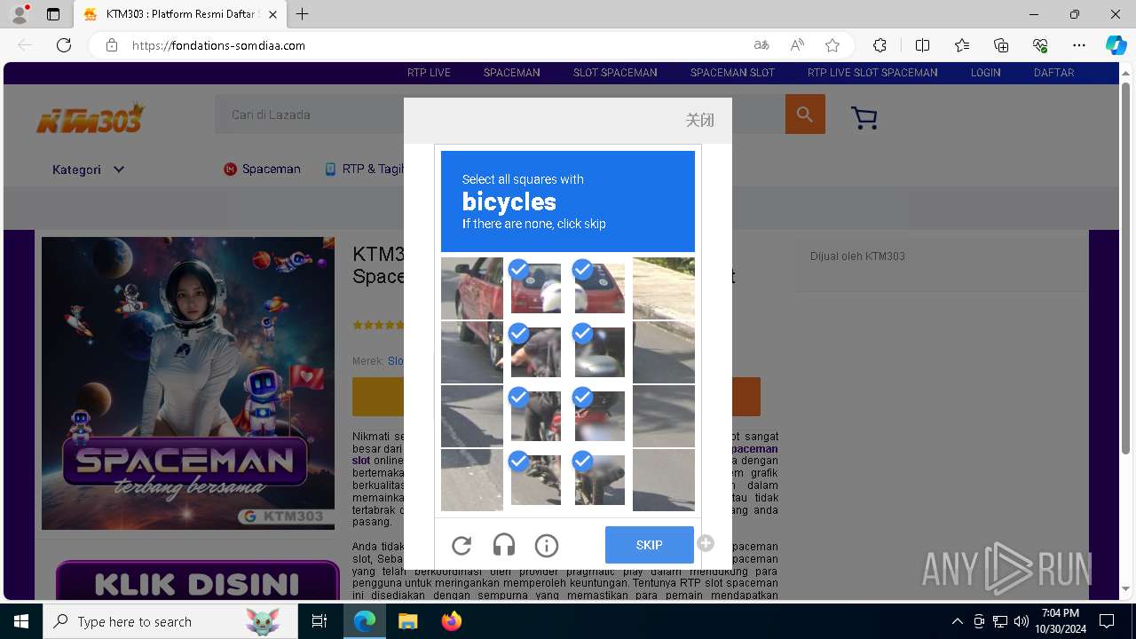Deselect third-row red taillight tile

(600, 416)
